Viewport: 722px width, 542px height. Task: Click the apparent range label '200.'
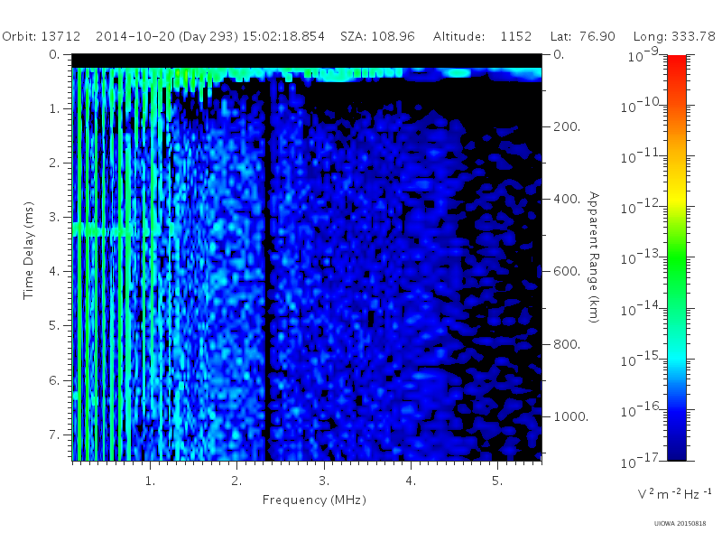pyautogui.click(x=567, y=126)
